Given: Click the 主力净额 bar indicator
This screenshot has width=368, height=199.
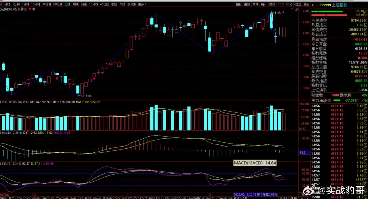Looking at the screenshot, I should (337, 101).
